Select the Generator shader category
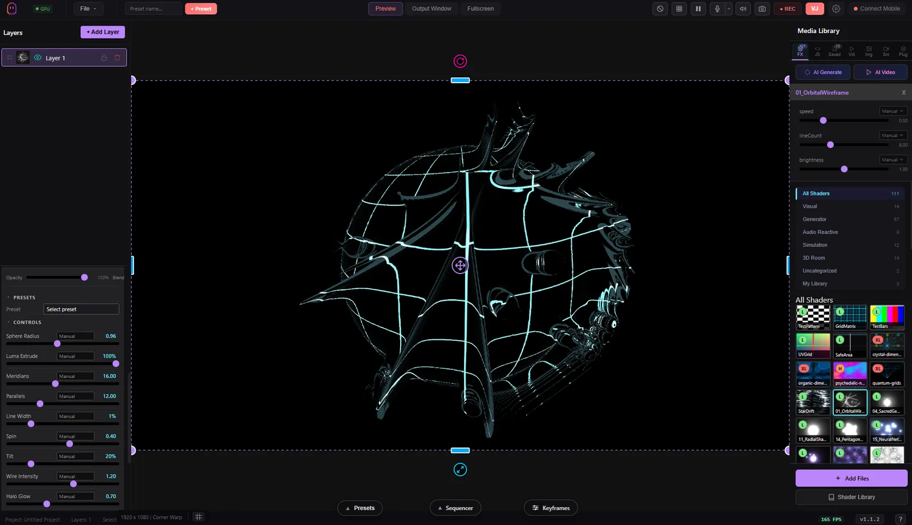The width and height of the screenshot is (912, 525). tap(850, 219)
